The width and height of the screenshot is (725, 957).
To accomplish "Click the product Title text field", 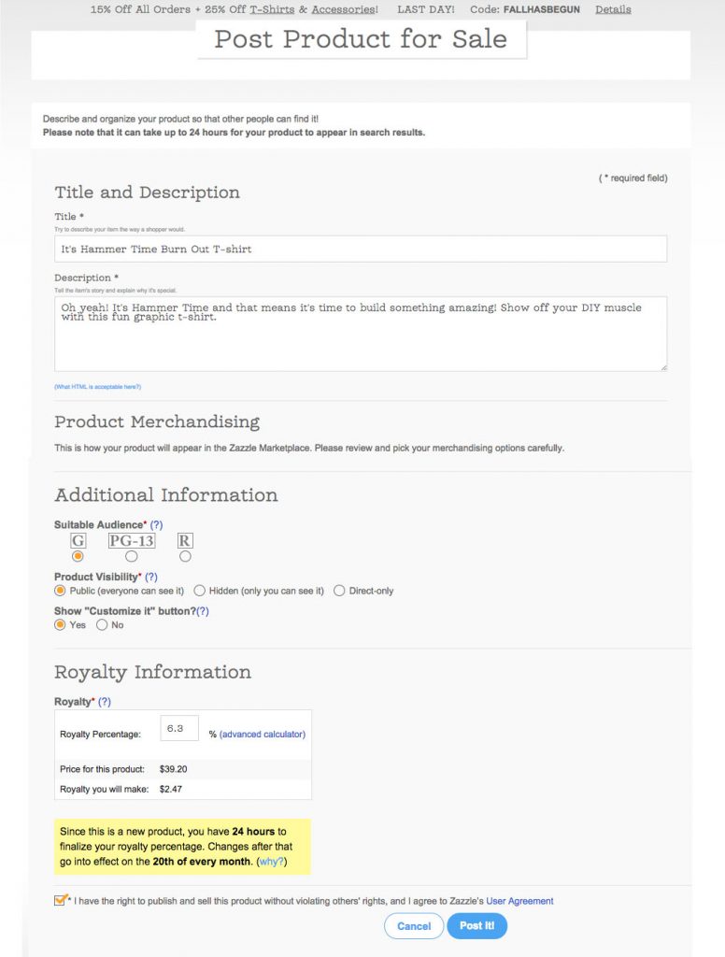I will (x=361, y=249).
